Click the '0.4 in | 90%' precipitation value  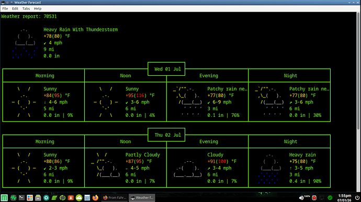tap(306, 181)
